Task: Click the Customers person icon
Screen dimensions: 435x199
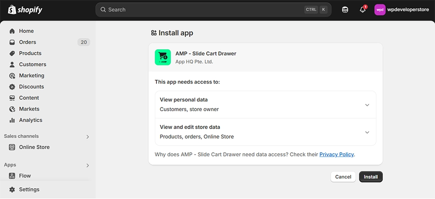Action: point(12,65)
